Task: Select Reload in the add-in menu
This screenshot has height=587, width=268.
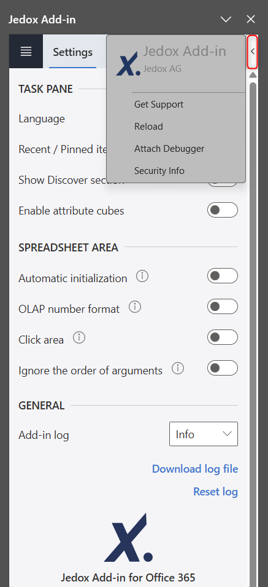Action: click(x=148, y=127)
